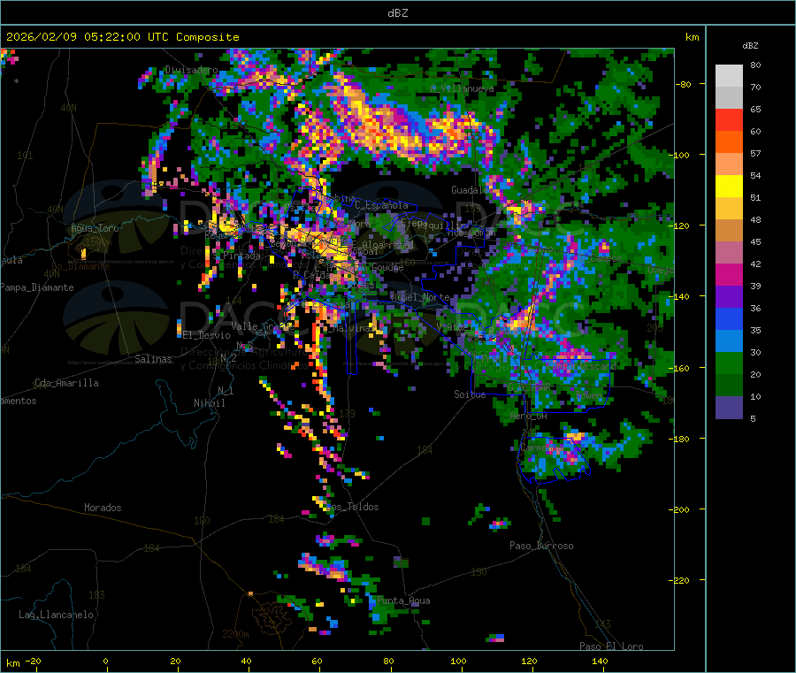Viewport: 796px width, 673px height.
Task: Select the Paso_Barroso label
Action: click(541, 546)
